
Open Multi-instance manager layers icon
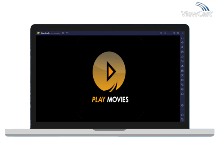(182, 89)
